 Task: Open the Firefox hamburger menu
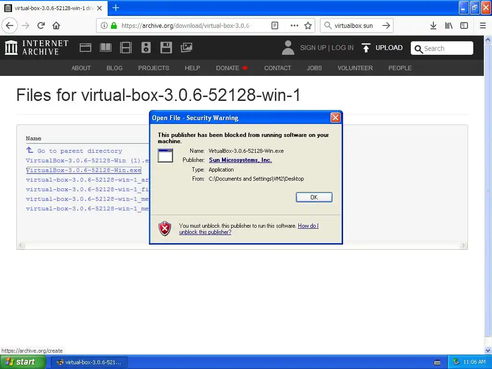pyautogui.click(x=483, y=25)
